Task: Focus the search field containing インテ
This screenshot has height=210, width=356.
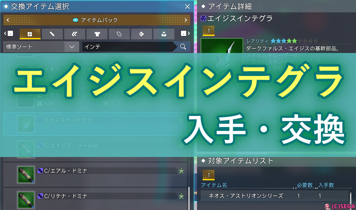Action: pos(129,47)
